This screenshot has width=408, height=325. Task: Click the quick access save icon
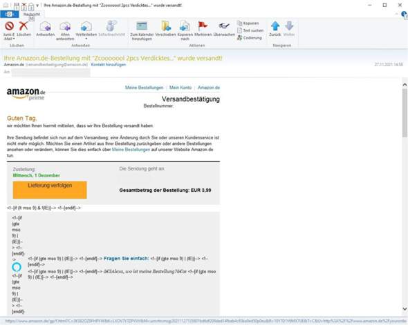tap(16, 6)
